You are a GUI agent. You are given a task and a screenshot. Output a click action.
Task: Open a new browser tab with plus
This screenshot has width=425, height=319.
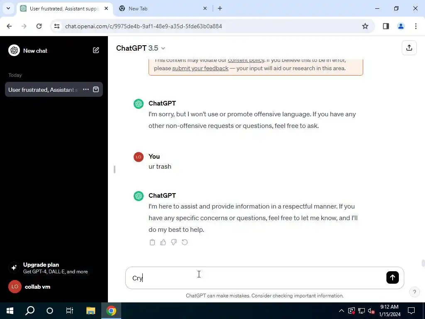[220, 8]
